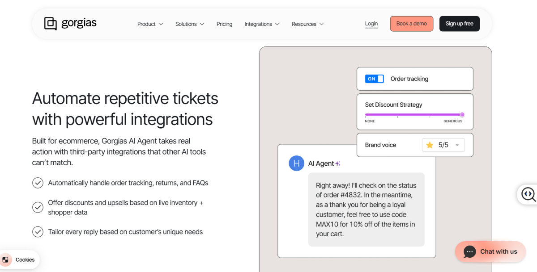The image size is (537, 272).
Task: Click the sparkle icon beside AI Agent
Action: coord(338,163)
